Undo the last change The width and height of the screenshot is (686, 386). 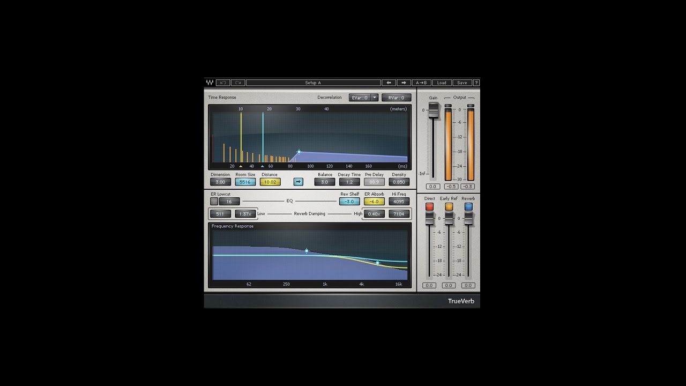[x=223, y=83]
